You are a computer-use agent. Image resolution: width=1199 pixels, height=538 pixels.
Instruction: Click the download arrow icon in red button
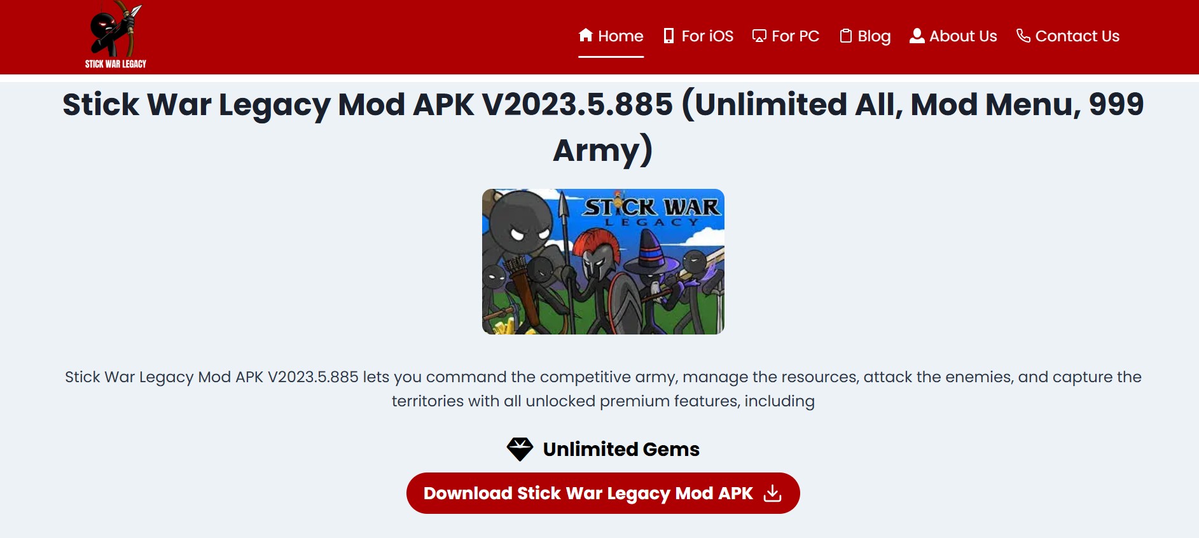pyautogui.click(x=772, y=493)
